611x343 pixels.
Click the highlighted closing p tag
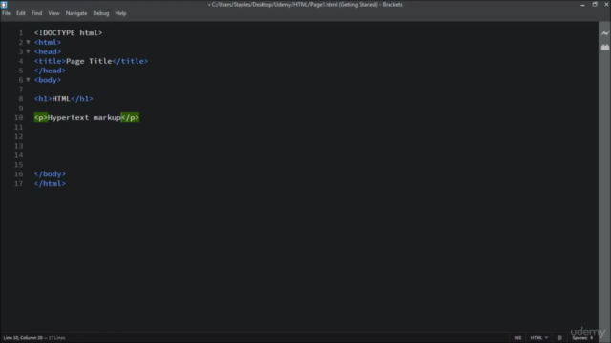click(x=130, y=117)
